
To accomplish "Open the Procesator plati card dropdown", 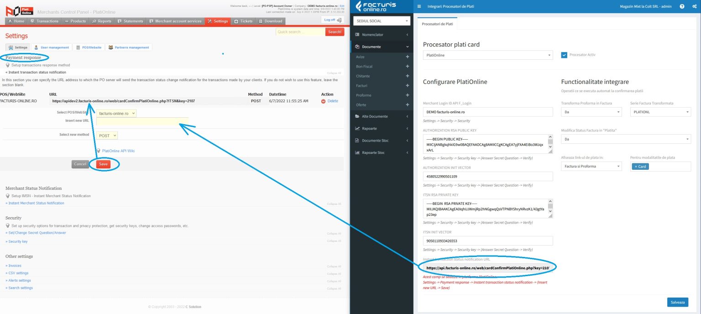I will (488, 55).
